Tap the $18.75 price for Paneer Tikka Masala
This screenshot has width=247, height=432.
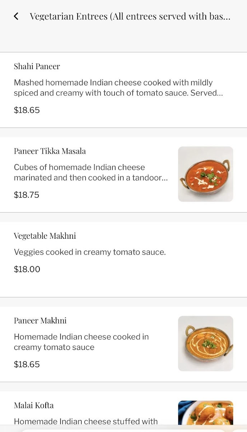click(27, 195)
